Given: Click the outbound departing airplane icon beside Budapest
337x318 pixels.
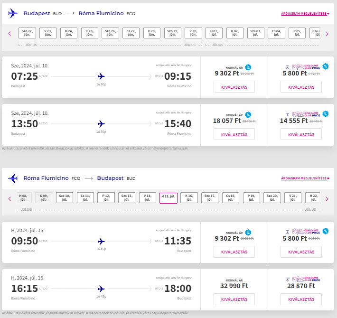Looking at the screenshot, I should (x=13, y=13).
